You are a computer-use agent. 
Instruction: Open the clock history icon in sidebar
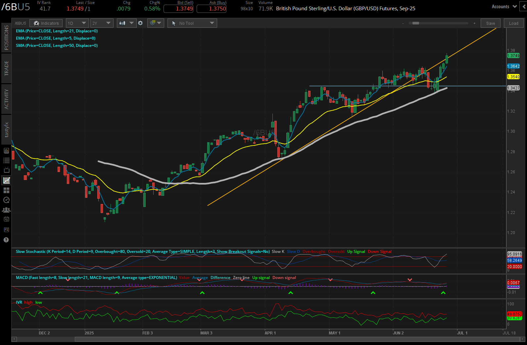coord(6,200)
